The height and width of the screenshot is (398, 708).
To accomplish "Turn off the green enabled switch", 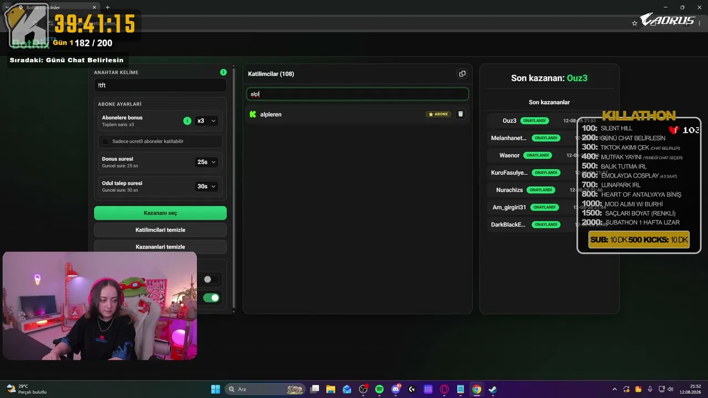I will click(211, 298).
